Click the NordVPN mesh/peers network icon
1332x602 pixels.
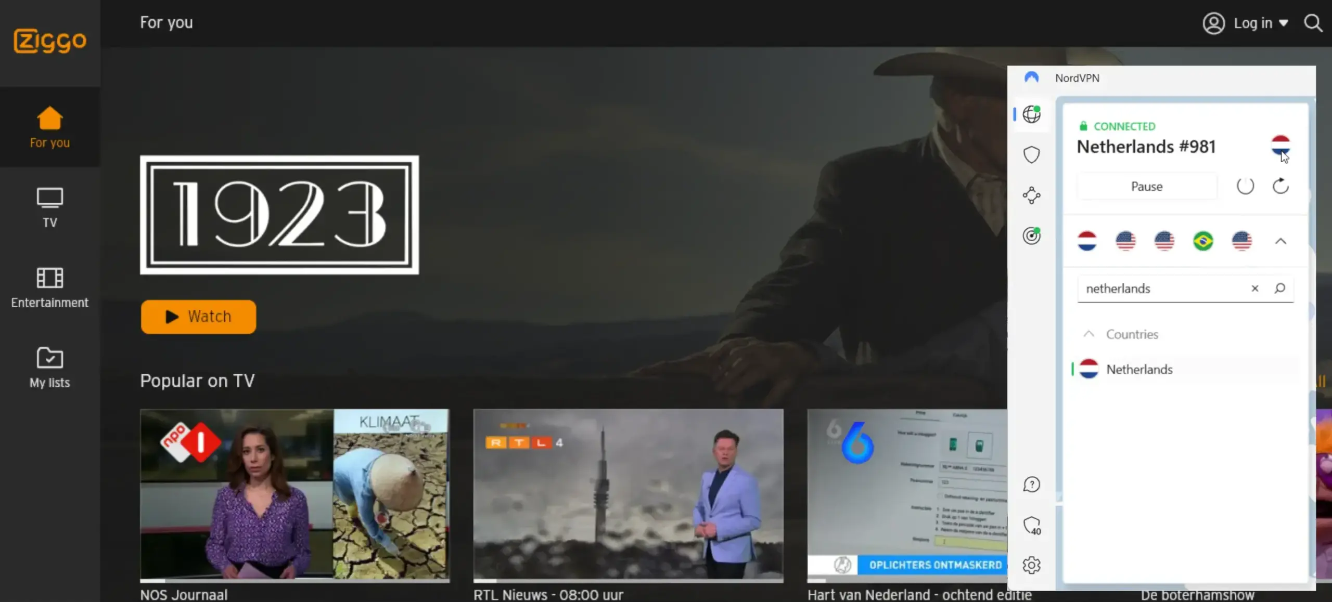click(1031, 195)
